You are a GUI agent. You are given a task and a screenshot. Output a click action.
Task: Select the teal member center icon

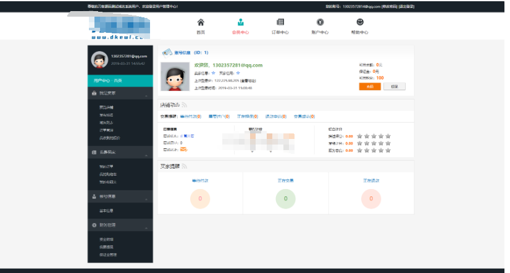240,22
